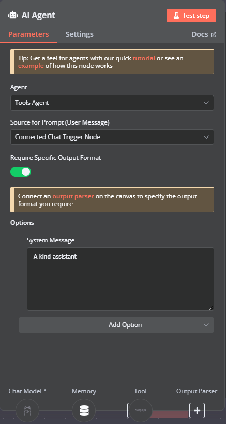Screen dimensions: 226x424
Task: Add an Output Parser with plus icon
Action: [x=197, y=411]
